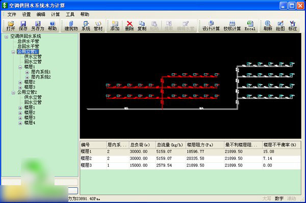Select the 楼层2 row in results table
Viewport: 306px width, 203px height.
[190, 158]
